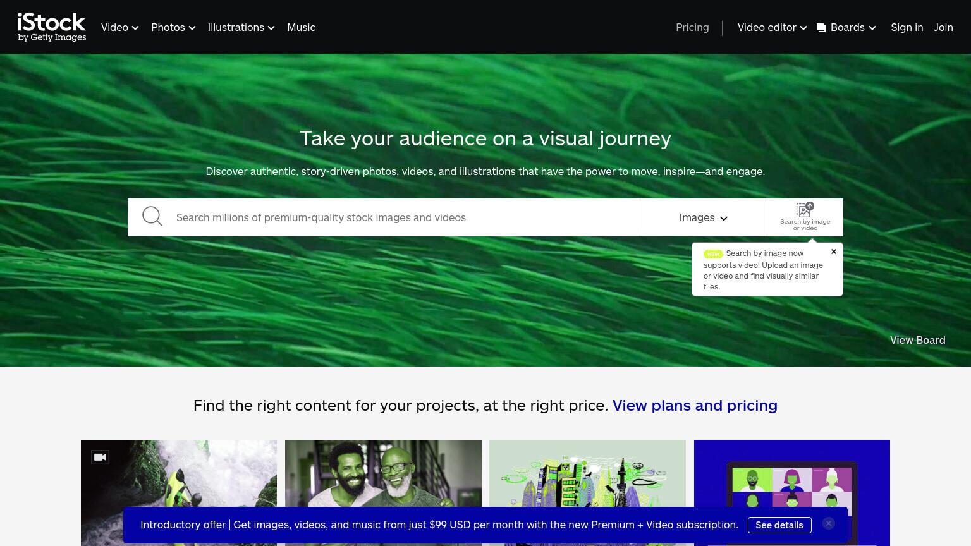Go to the Pricing page
Image resolution: width=971 pixels, height=546 pixels.
692,27
